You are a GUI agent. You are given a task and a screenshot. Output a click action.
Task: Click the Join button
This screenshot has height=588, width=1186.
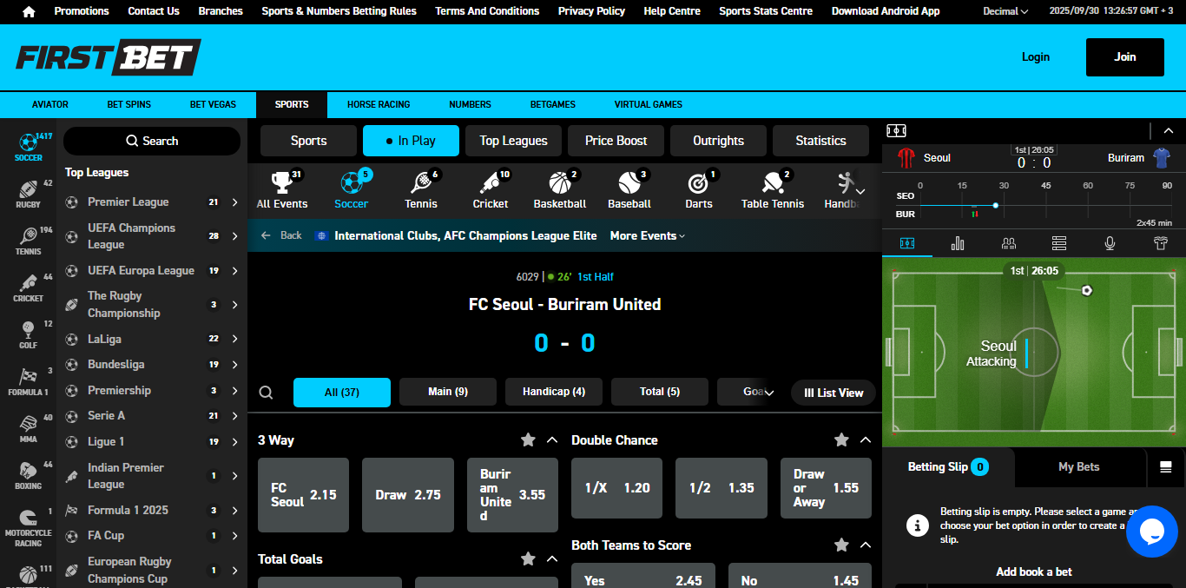tap(1124, 56)
